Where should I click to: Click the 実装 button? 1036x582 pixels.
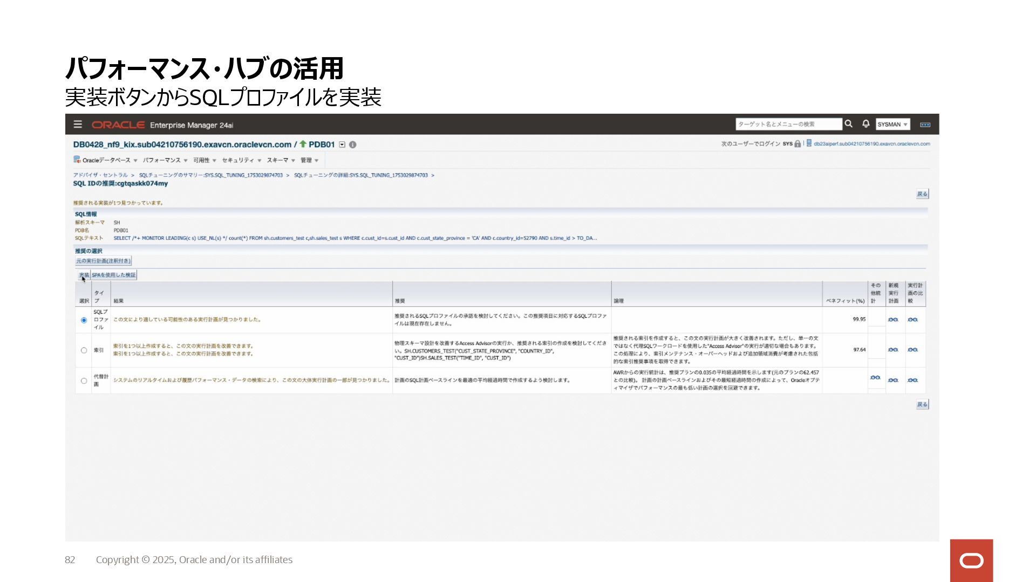(84, 275)
